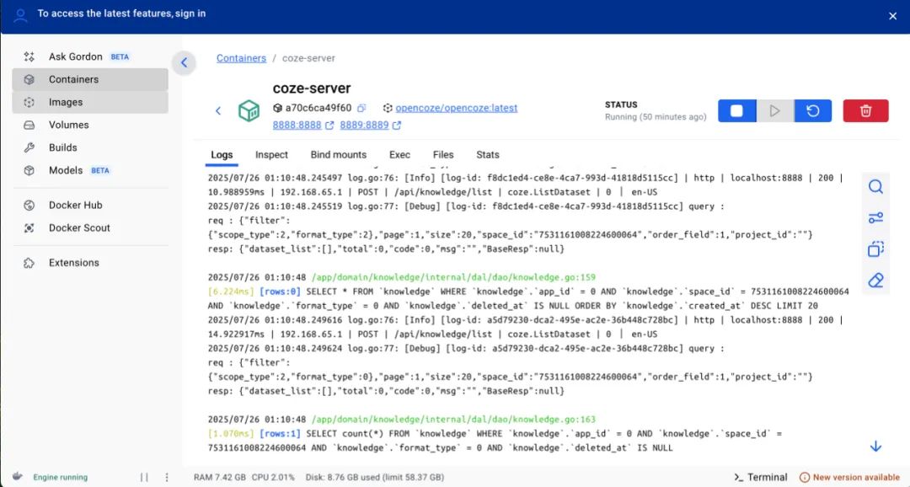Click the user account icon in the banner
Image resolution: width=910 pixels, height=487 pixels.
pos(20,14)
